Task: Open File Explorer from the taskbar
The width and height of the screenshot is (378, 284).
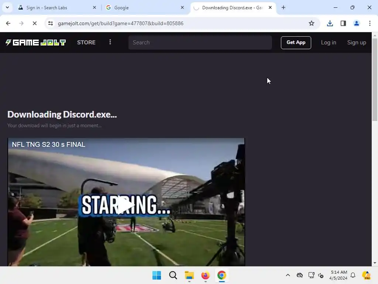Action: pos(189,275)
